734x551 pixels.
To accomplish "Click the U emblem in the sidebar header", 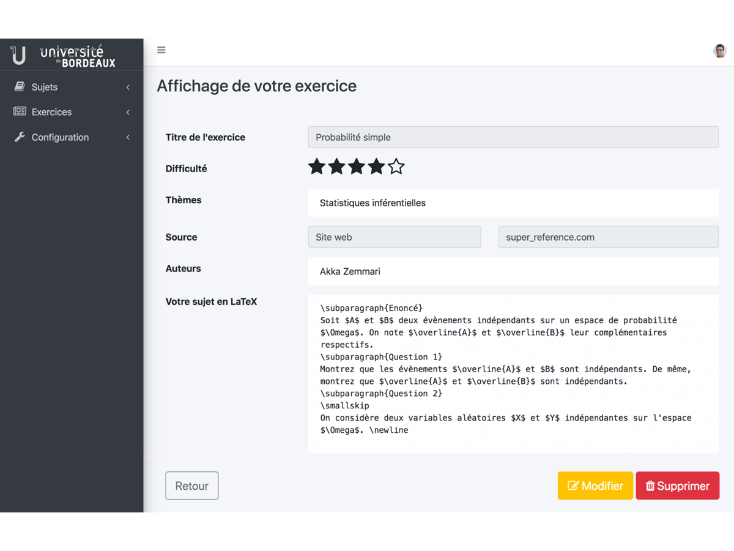I will (x=17, y=54).
